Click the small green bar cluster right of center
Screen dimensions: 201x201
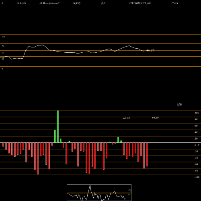pos(119,140)
